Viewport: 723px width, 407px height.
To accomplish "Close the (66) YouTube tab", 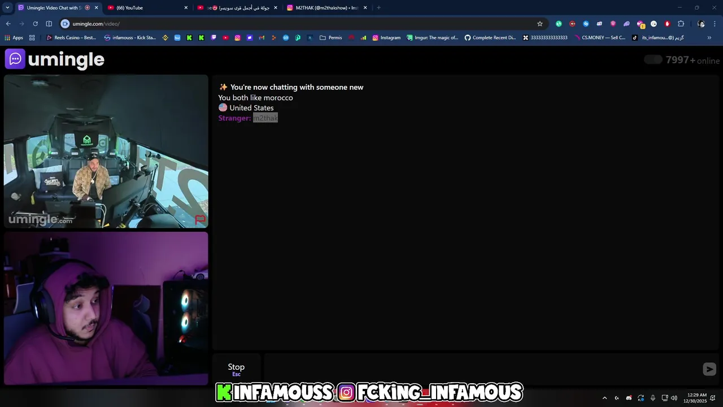I will 186,8.
